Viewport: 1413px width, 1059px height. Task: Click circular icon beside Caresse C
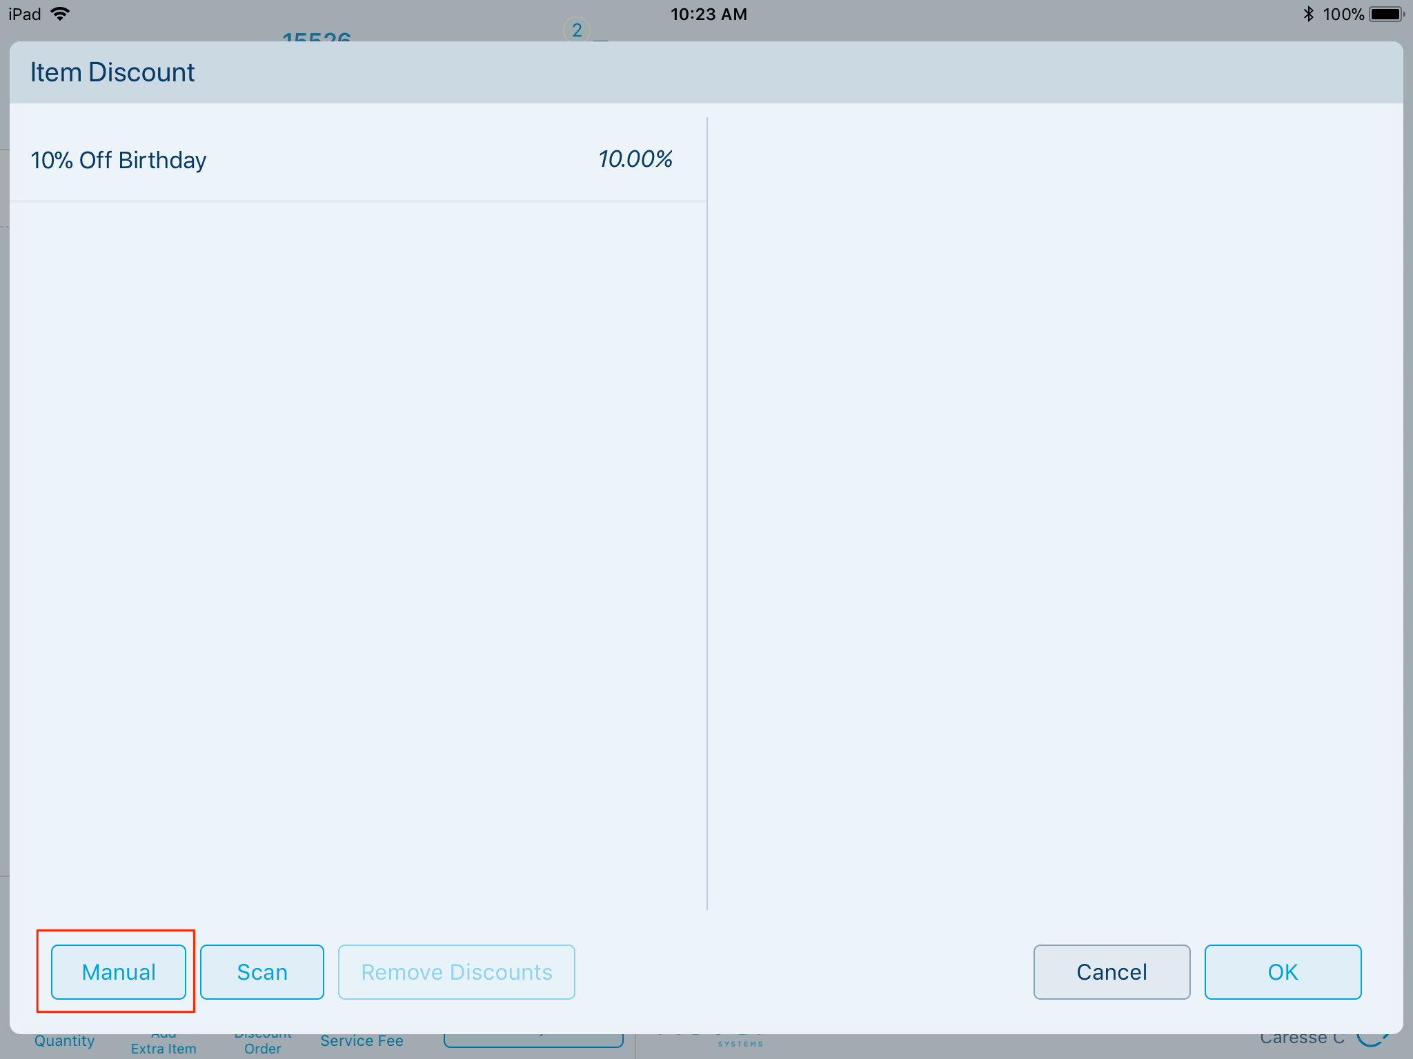(x=1372, y=1040)
